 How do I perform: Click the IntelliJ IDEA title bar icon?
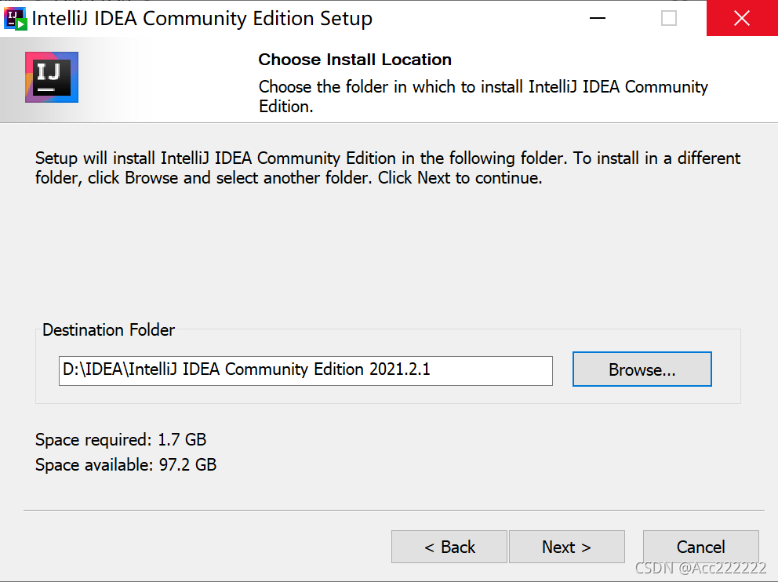coord(16,18)
